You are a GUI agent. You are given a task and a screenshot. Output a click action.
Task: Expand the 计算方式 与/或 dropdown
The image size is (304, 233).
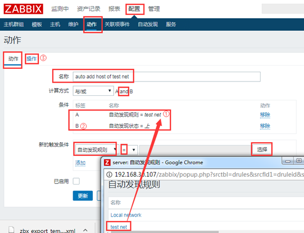(93, 91)
